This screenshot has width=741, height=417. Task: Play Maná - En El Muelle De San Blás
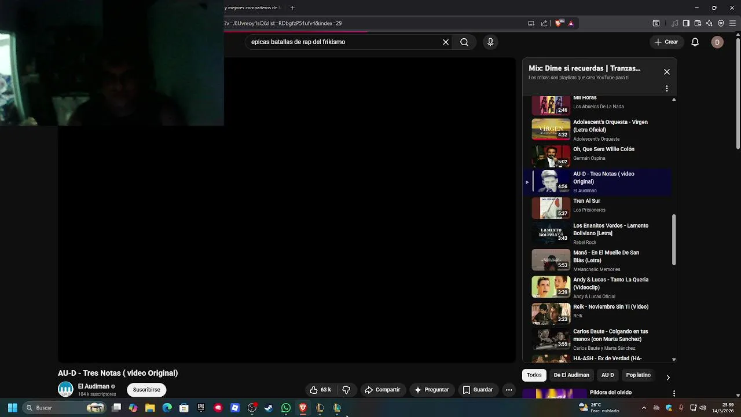pyautogui.click(x=596, y=260)
